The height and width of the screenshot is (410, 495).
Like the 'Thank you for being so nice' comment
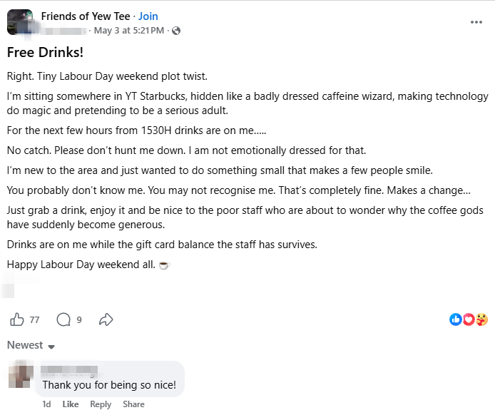71,404
